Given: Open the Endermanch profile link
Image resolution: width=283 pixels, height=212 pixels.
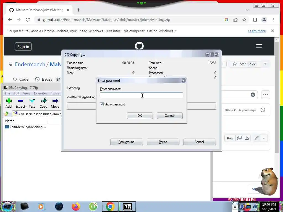Looking at the screenshot, I should (x=30, y=64).
